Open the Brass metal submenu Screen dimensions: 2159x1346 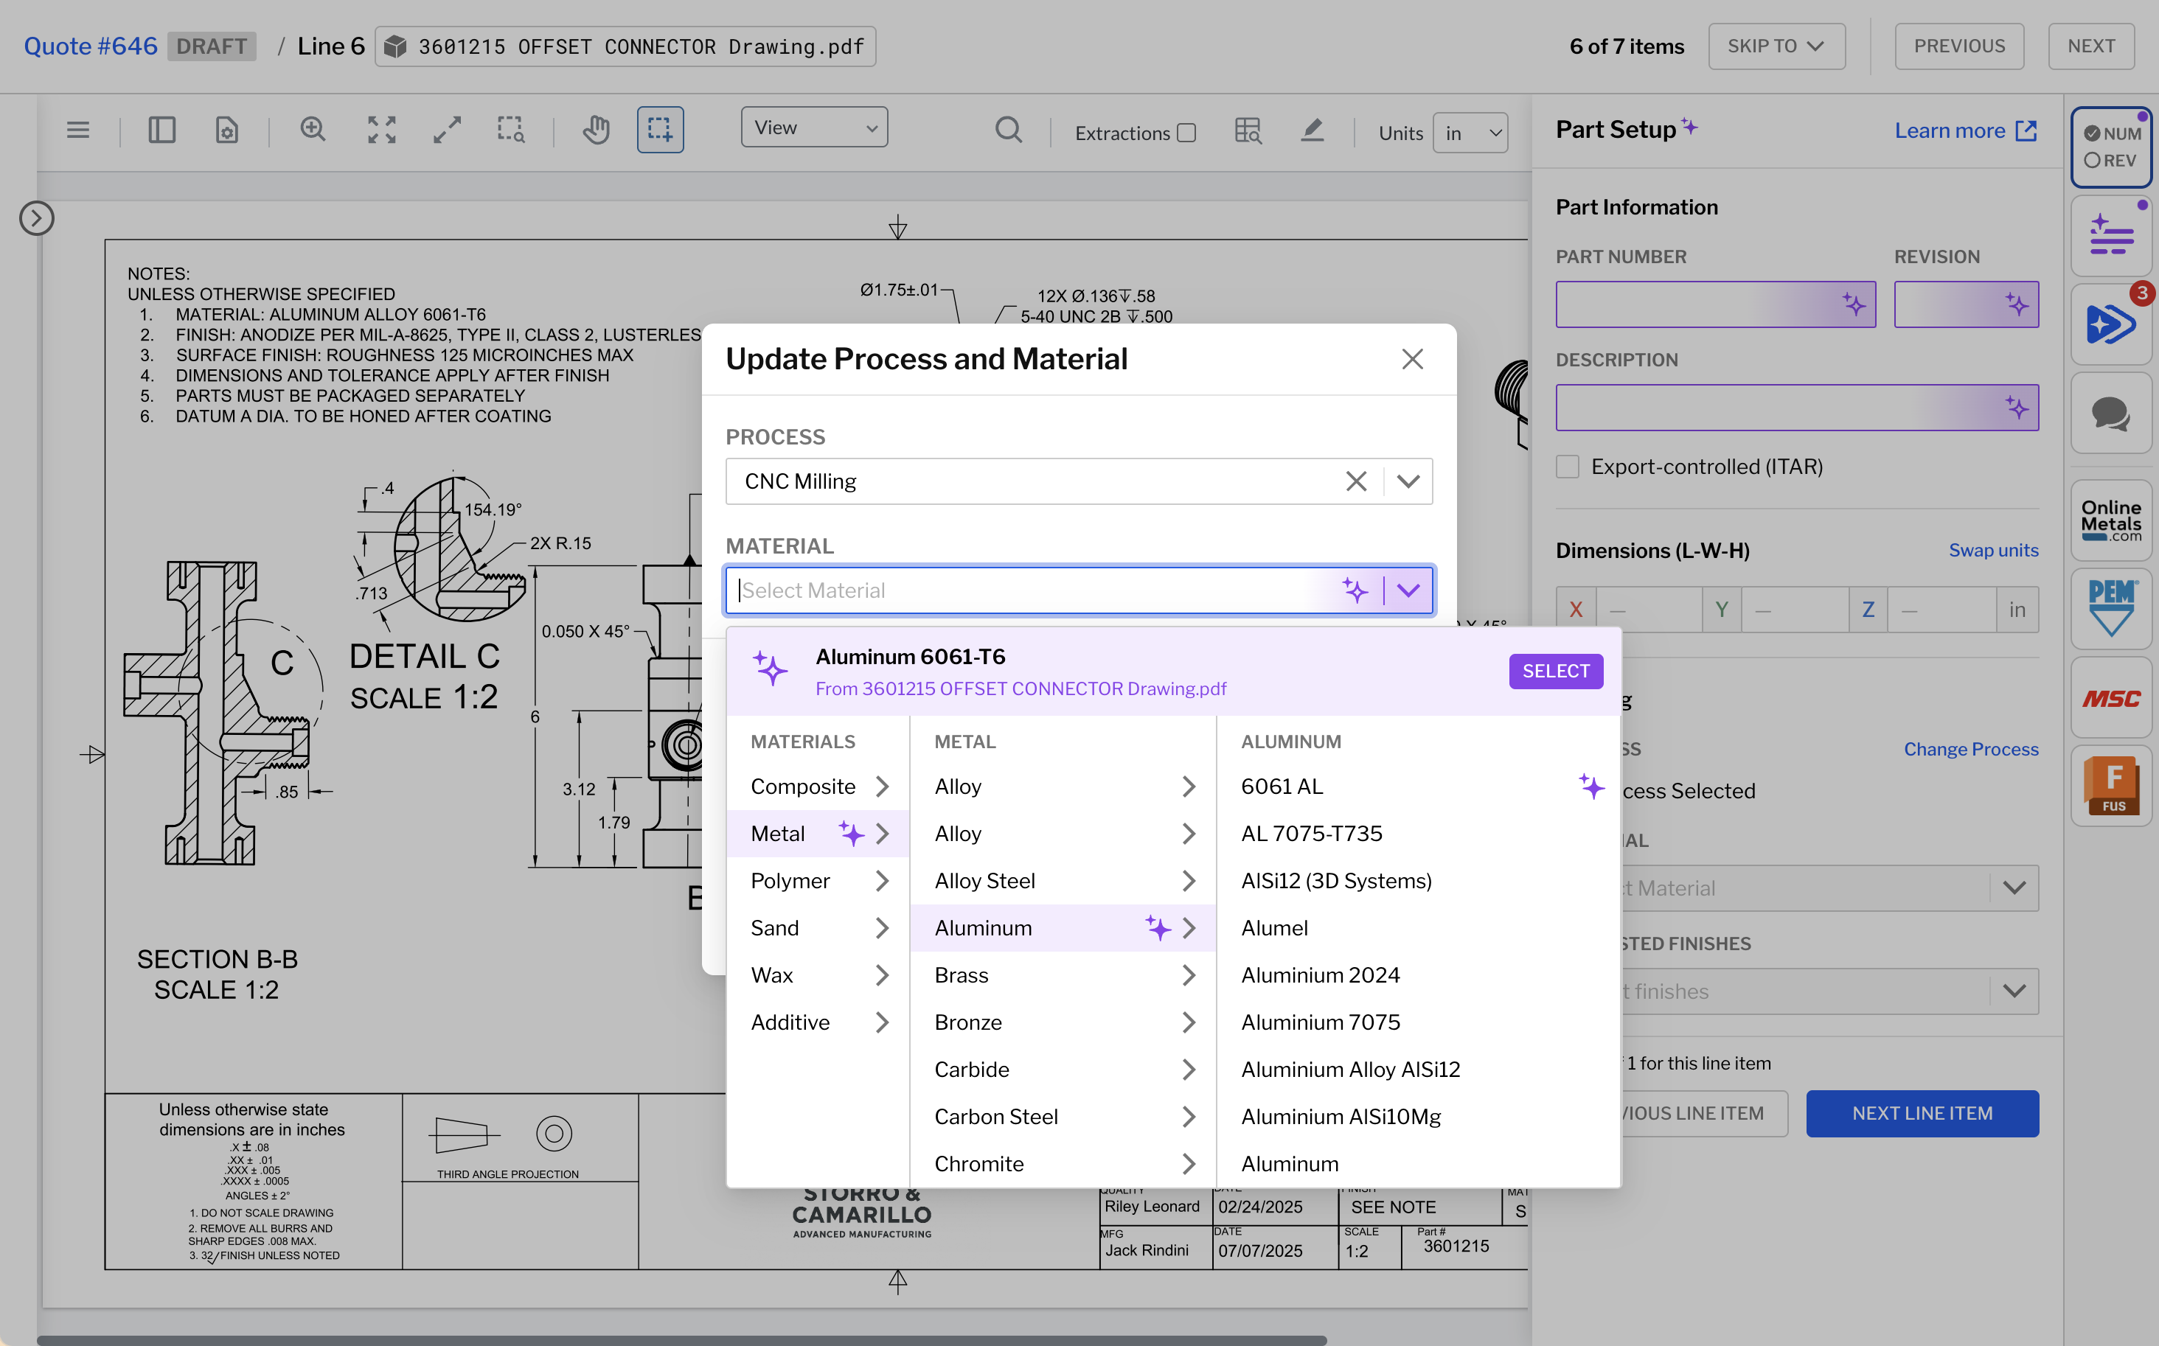1063,976
